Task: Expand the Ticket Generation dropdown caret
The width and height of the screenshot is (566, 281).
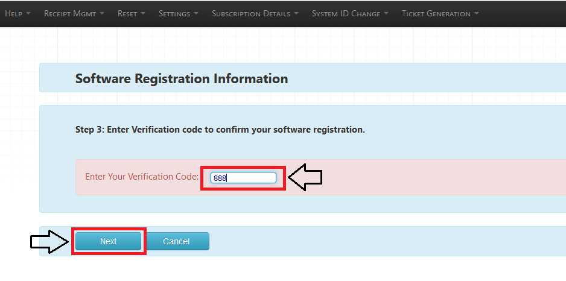Action: pos(477,14)
